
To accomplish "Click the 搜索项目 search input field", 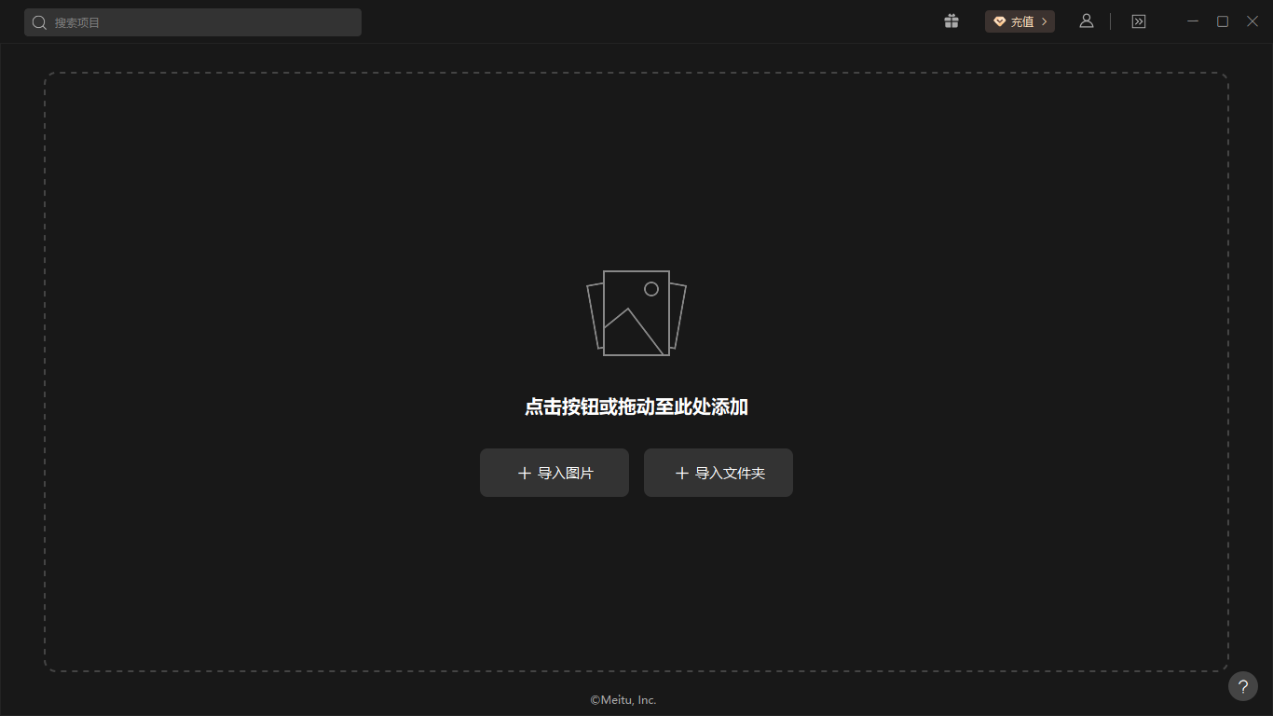I will coord(193,21).
